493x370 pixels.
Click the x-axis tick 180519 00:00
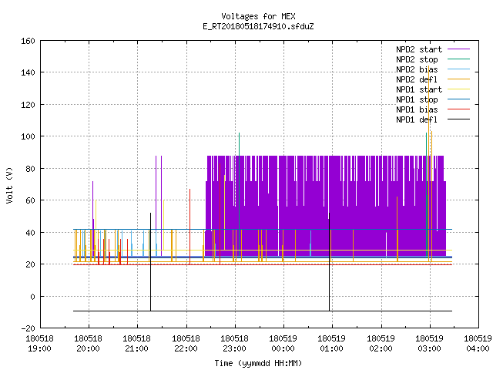(283, 344)
